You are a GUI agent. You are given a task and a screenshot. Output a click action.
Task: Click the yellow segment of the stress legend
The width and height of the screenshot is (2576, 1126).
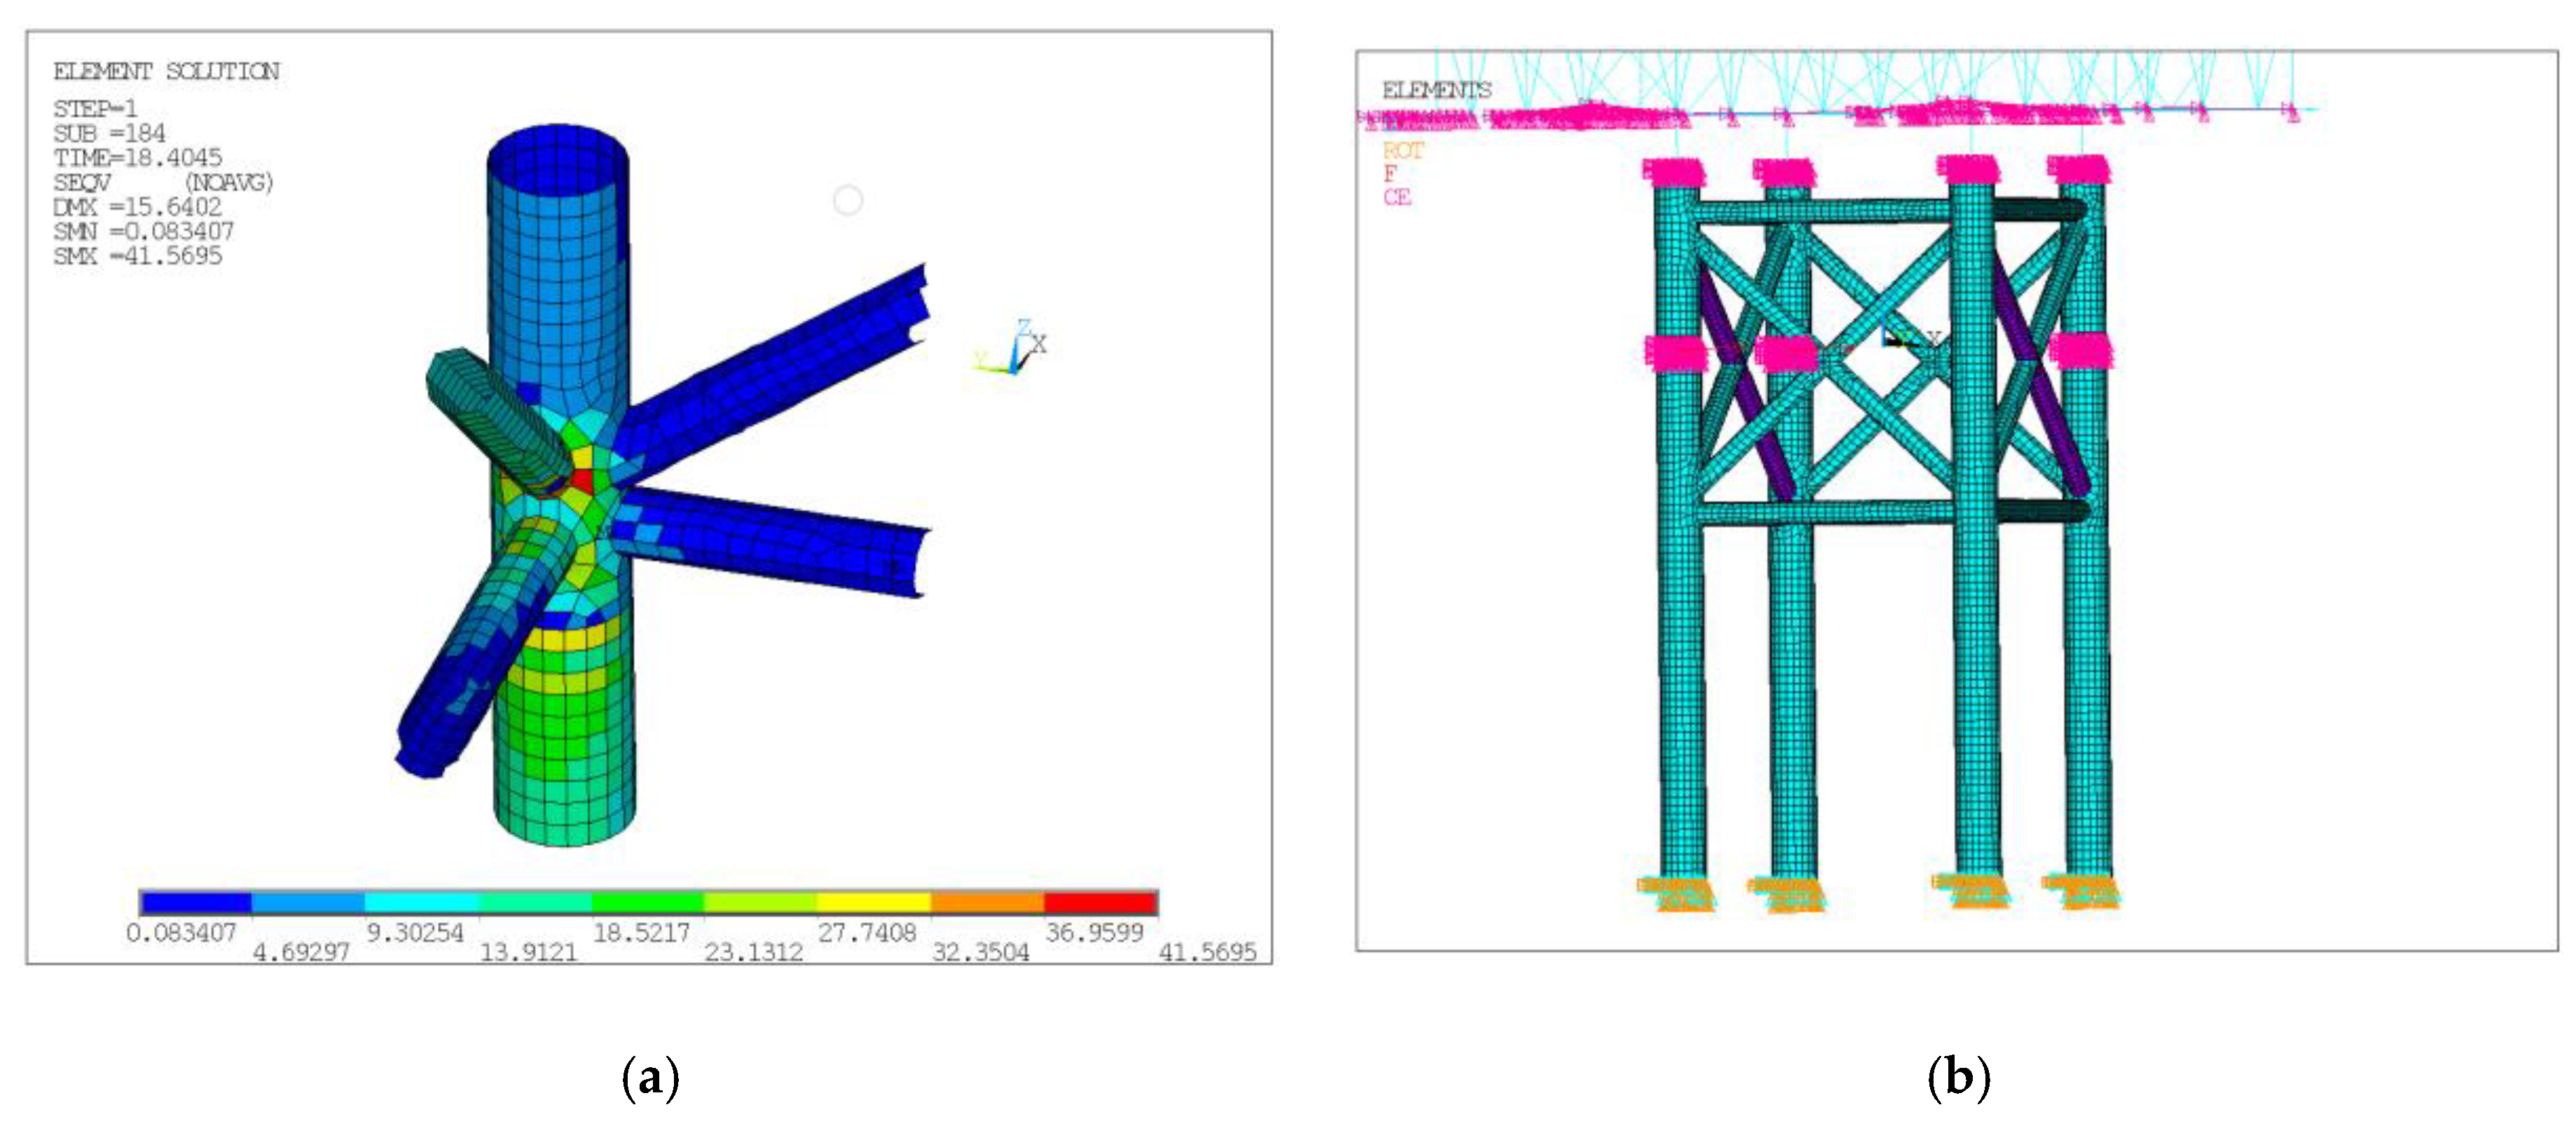tap(873, 902)
